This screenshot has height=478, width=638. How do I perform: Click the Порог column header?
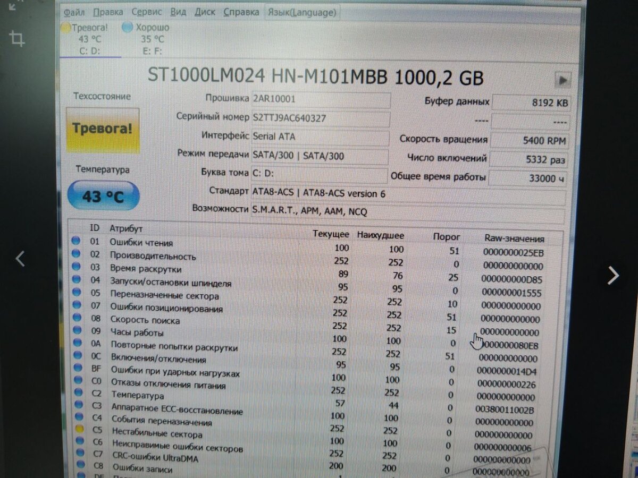point(447,237)
